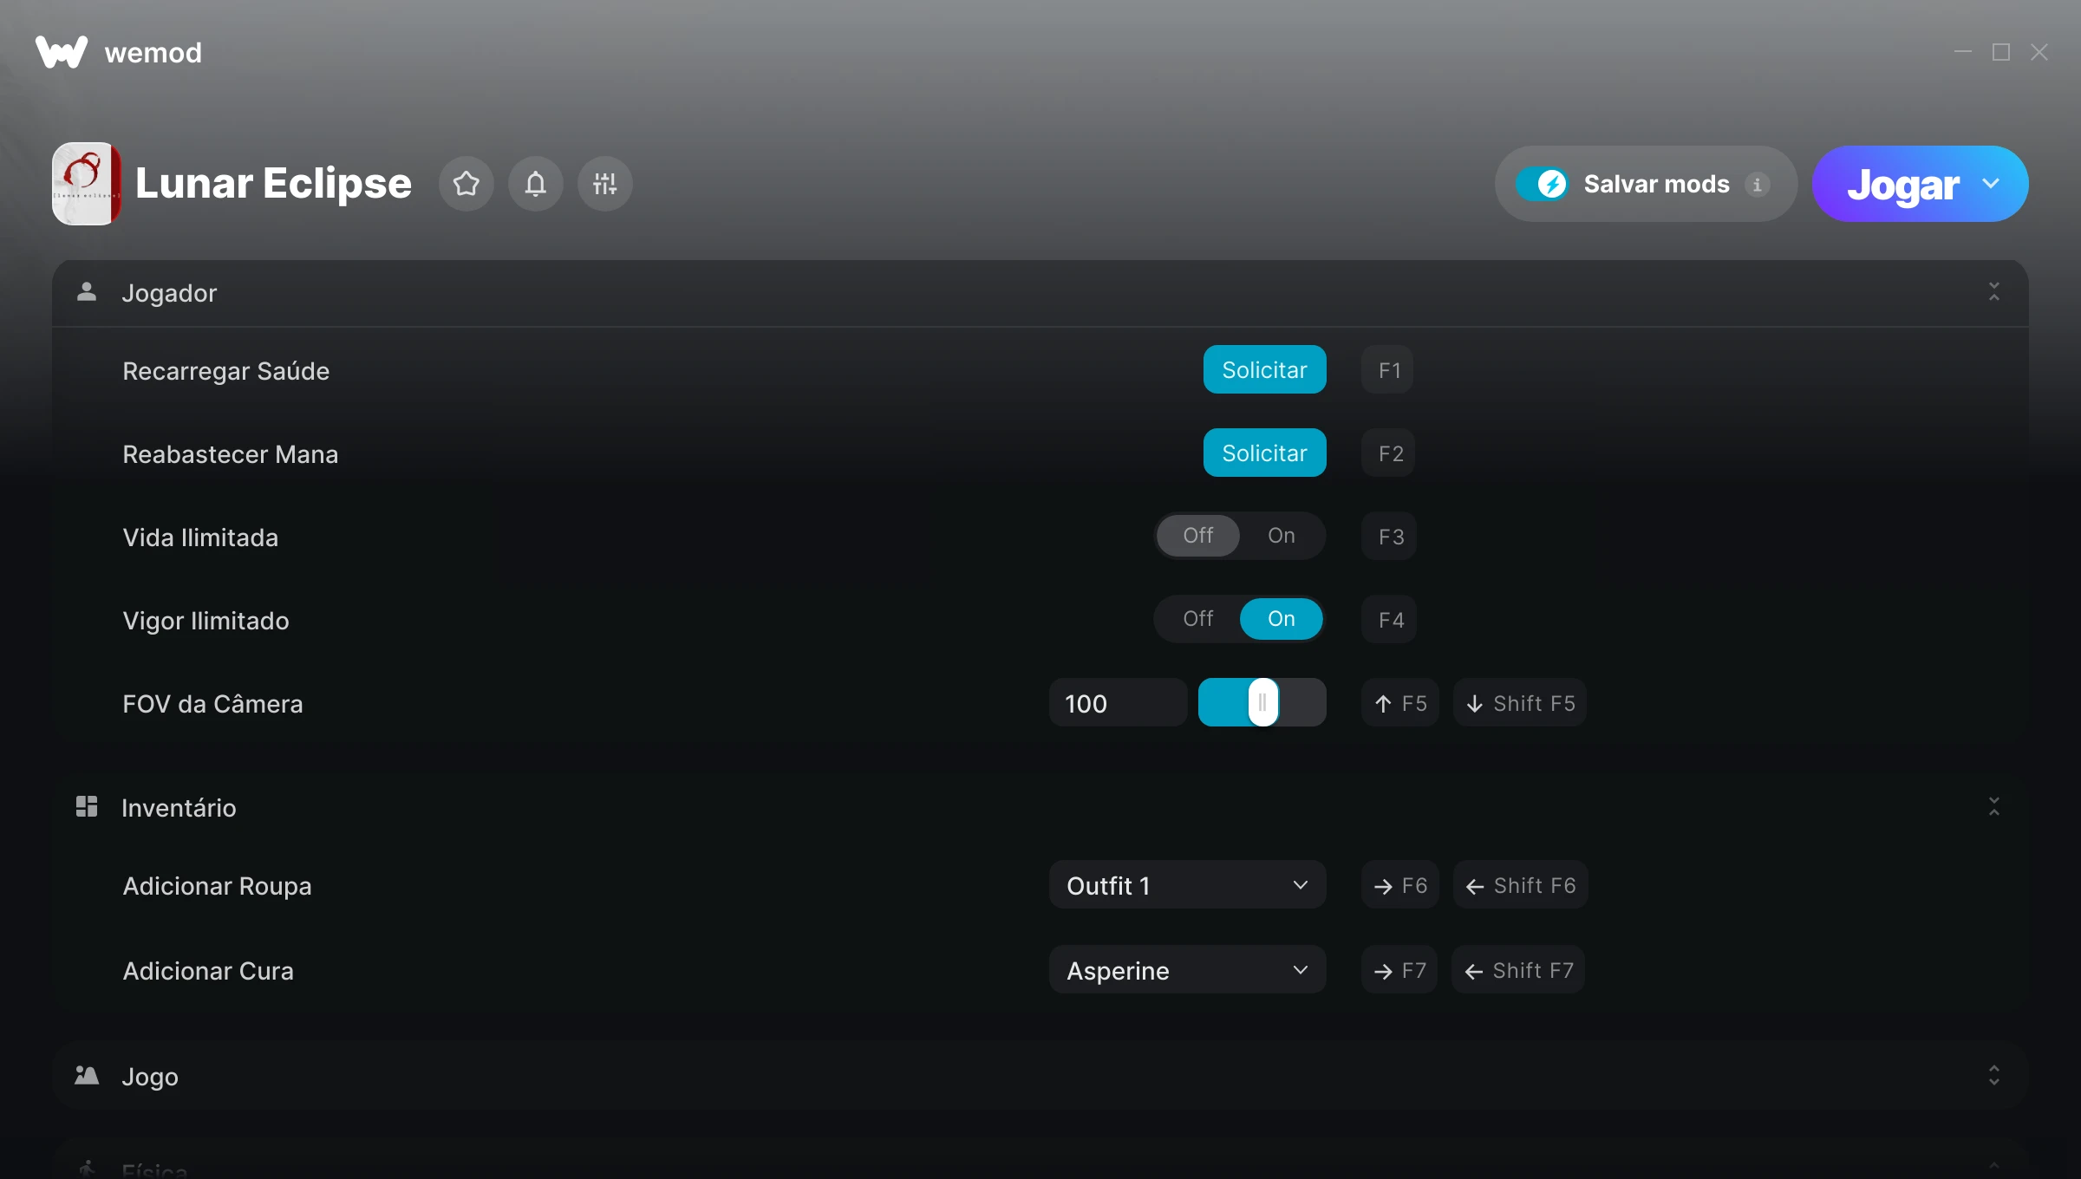Click the Shift F6 previous hotkey badge
Screen dimensions: 2081x1179
1521,885
